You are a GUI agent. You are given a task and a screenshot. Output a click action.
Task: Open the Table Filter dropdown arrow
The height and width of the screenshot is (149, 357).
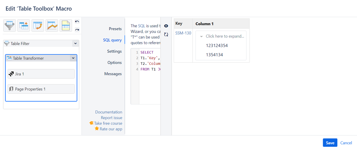coord(75,43)
